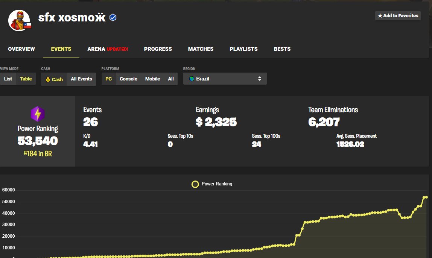Click the Sess. Top 10s value 0
Screen dimensions: 432x258
(x=170, y=144)
